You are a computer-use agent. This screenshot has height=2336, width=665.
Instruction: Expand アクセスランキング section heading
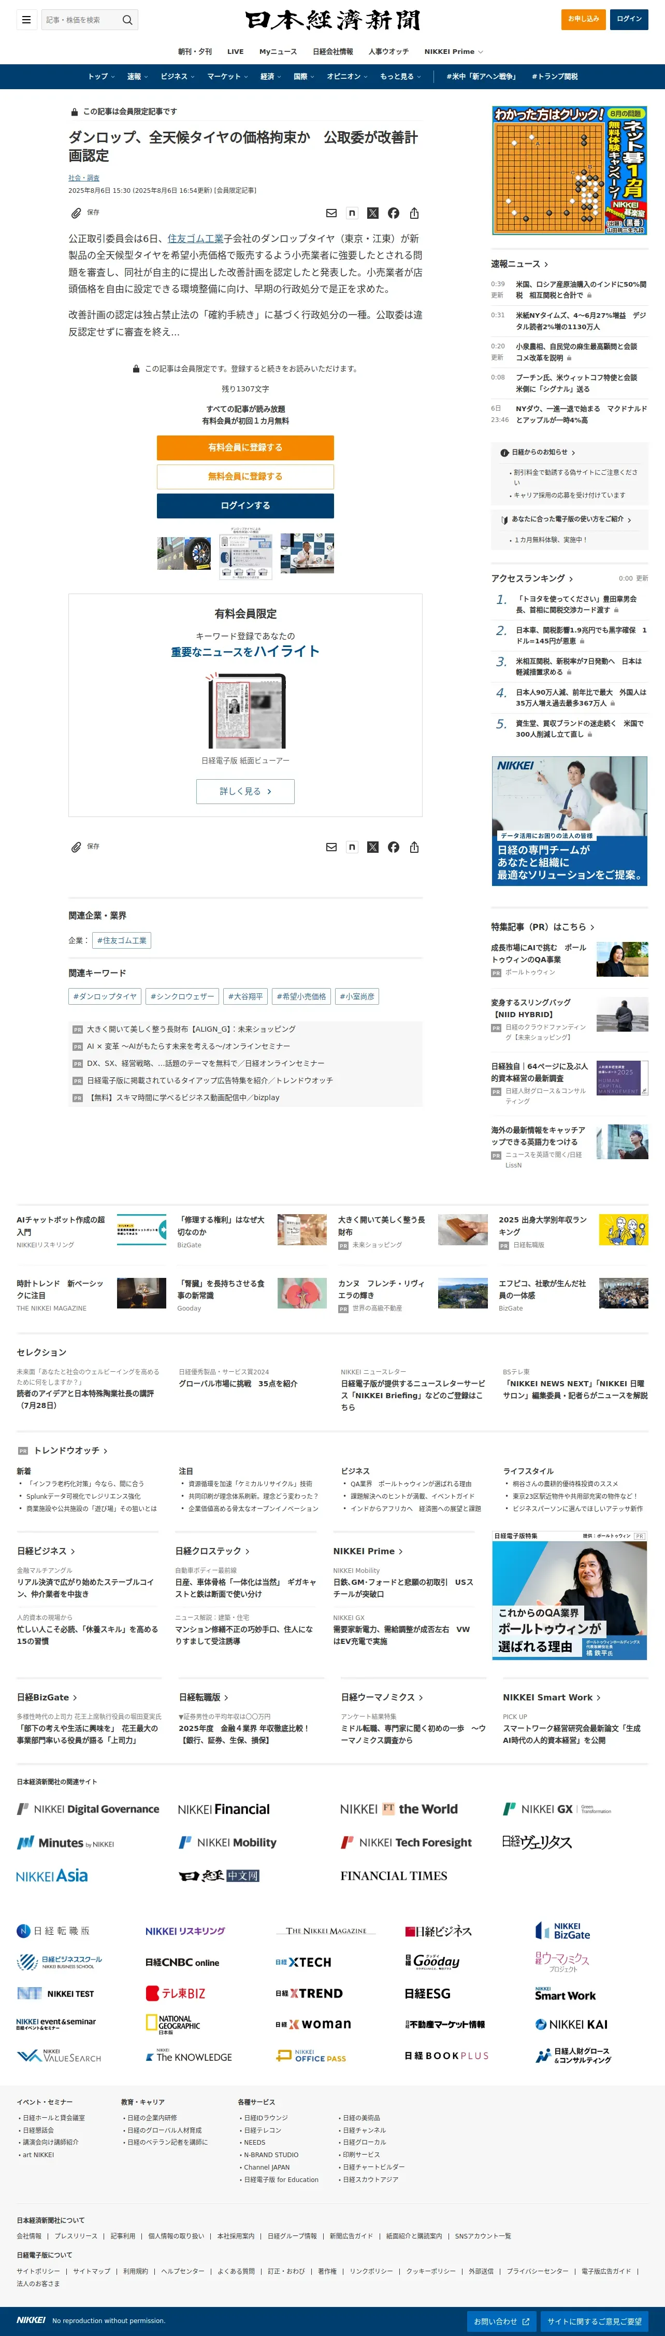click(x=532, y=578)
